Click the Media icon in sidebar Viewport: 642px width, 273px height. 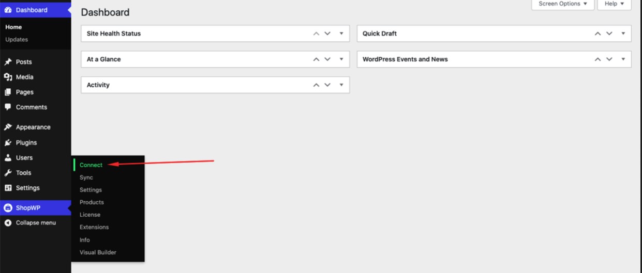[x=8, y=77]
